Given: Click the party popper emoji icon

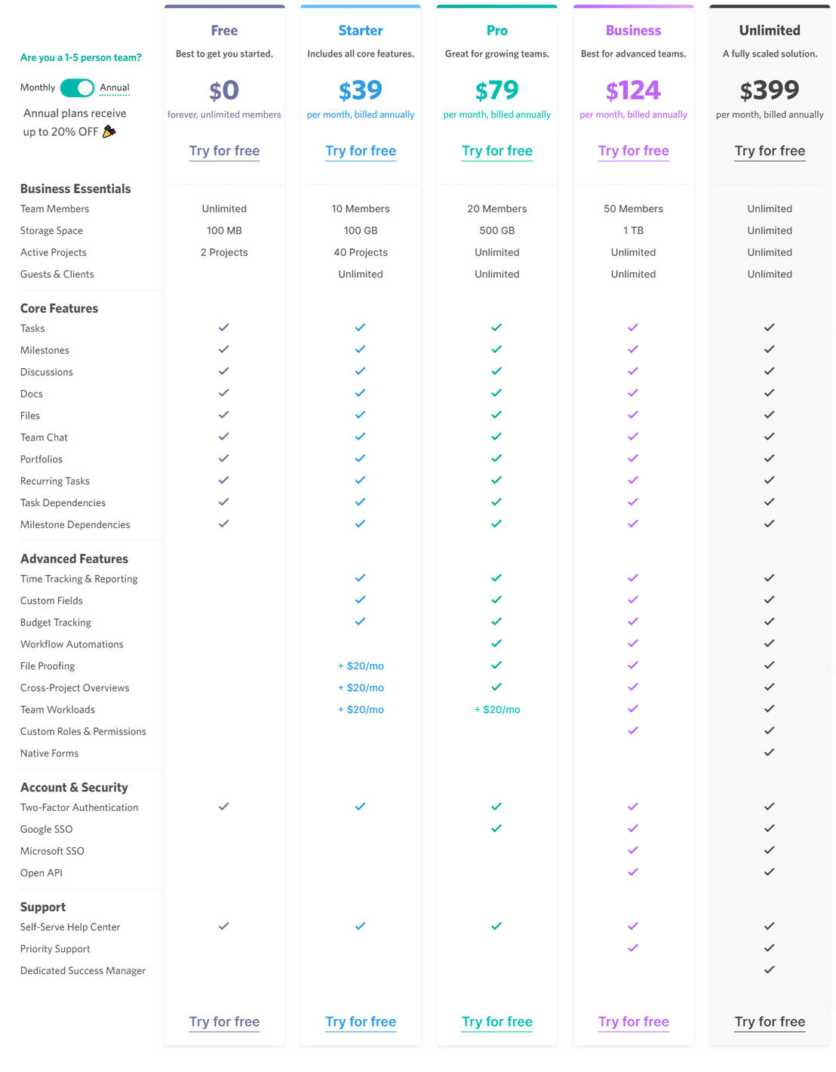Looking at the screenshot, I should tap(109, 131).
